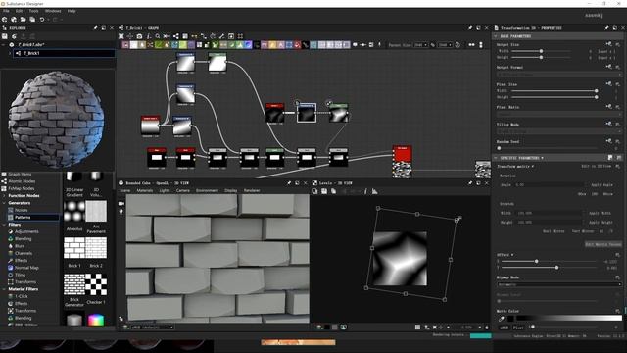Adjust the Output Size Width slider
Viewport: 627px width, 353px height.
(541, 51)
